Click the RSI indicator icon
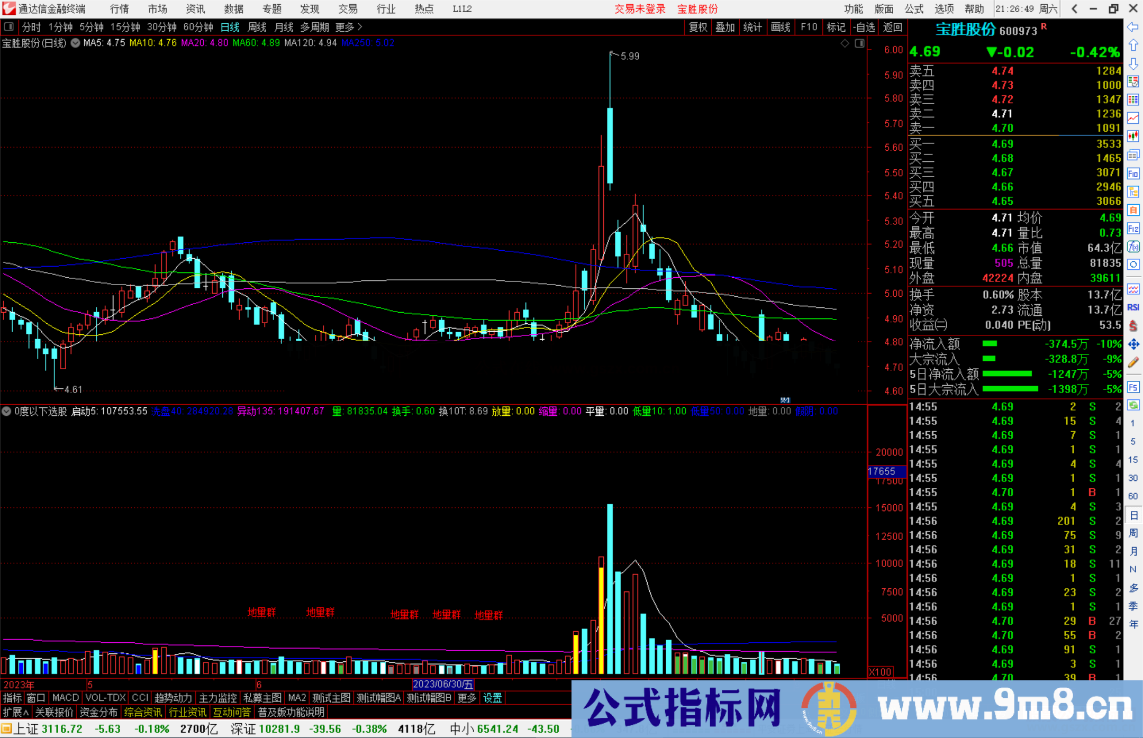 click(1133, 307)
